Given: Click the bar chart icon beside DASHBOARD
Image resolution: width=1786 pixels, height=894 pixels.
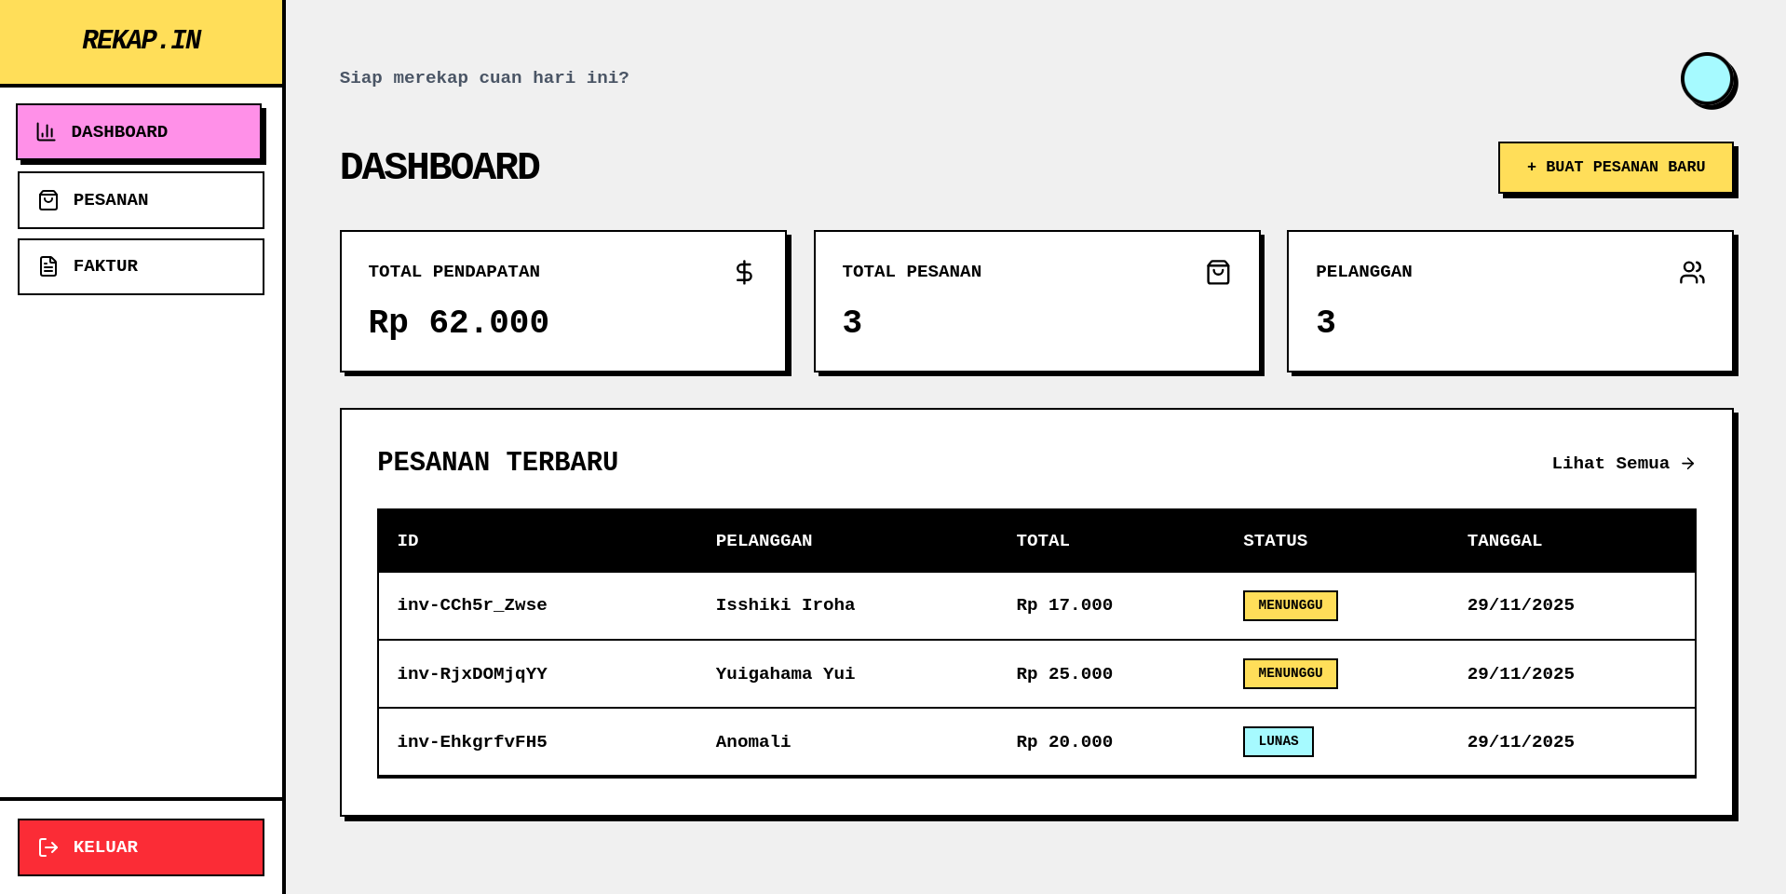Looking at the screenshot, I should pos(47,131).
